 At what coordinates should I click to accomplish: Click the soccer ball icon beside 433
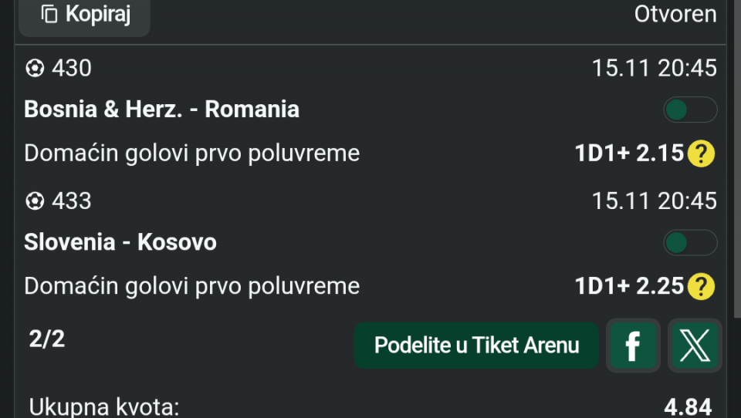pyautogui.click(x=35, y=201)
